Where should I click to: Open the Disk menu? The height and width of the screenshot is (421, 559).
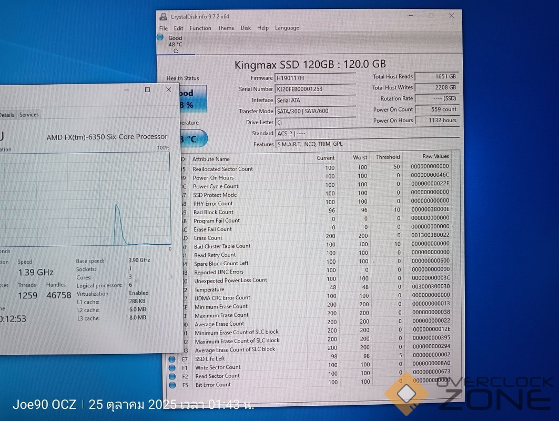246,28
